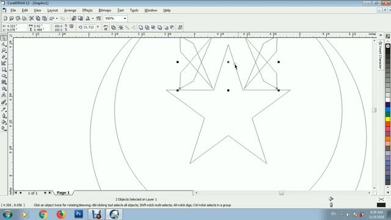The image size is (391, 220).
Task: Open the Help menu
Action: 167,10
